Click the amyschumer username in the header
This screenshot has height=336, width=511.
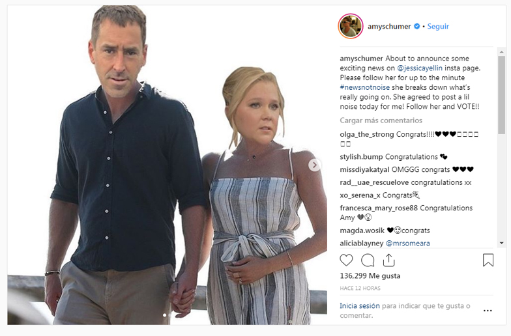388,27
